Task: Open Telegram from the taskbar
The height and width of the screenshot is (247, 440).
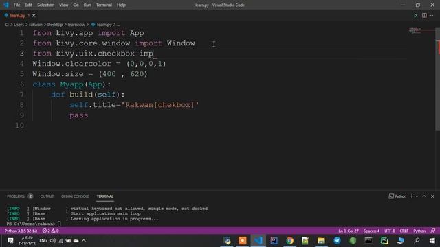Action: pos(337,241)
